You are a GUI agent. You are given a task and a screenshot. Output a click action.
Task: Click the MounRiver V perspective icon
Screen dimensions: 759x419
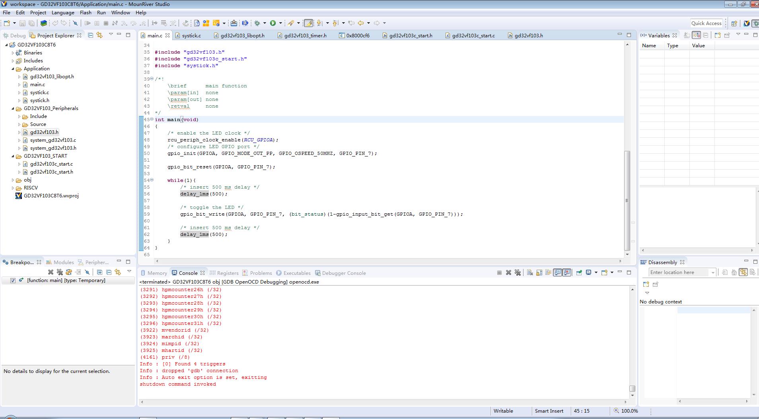(747, 23)
